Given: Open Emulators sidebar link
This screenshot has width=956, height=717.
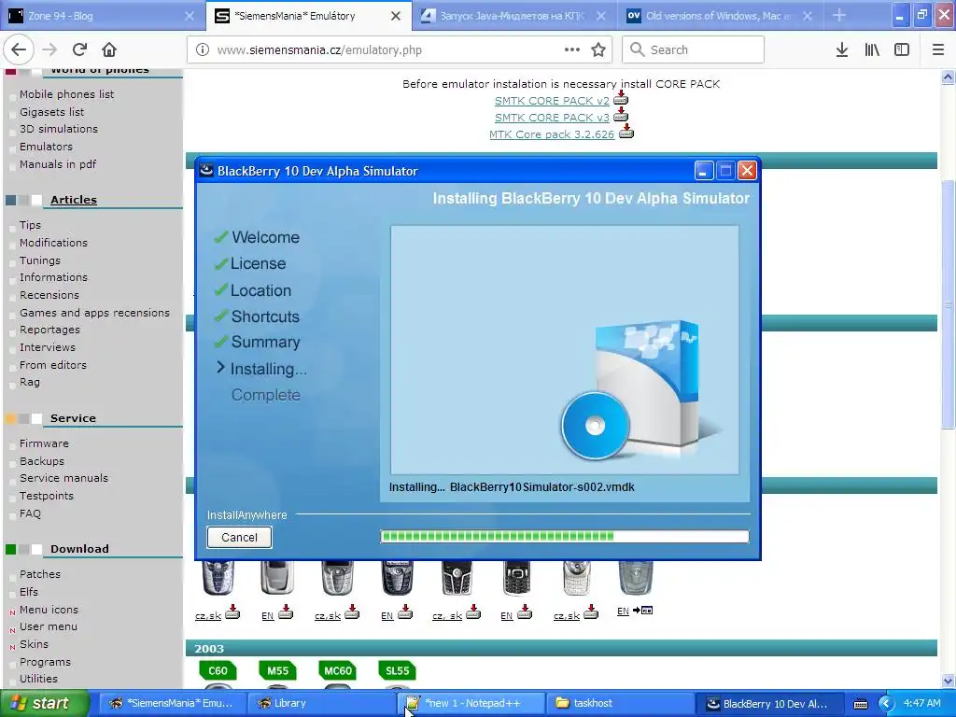Looking at the screenshot, I should pos(46,147).
